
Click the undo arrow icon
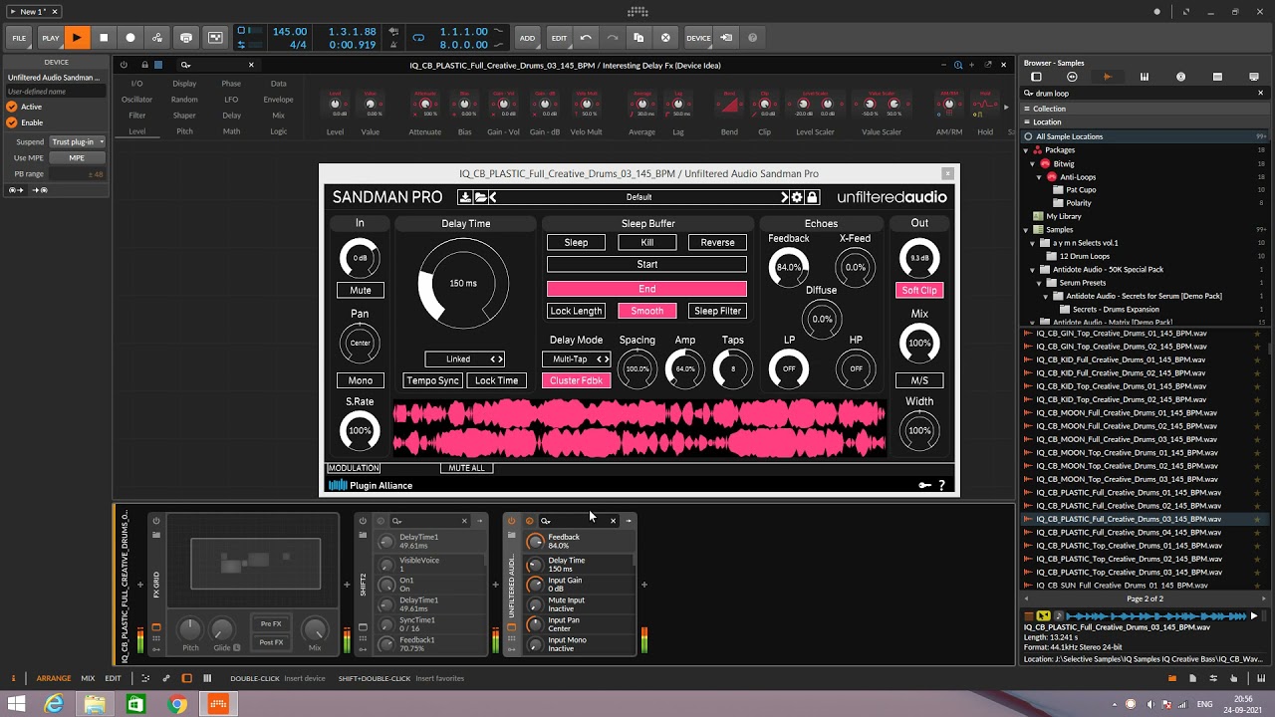coord(586,38)
